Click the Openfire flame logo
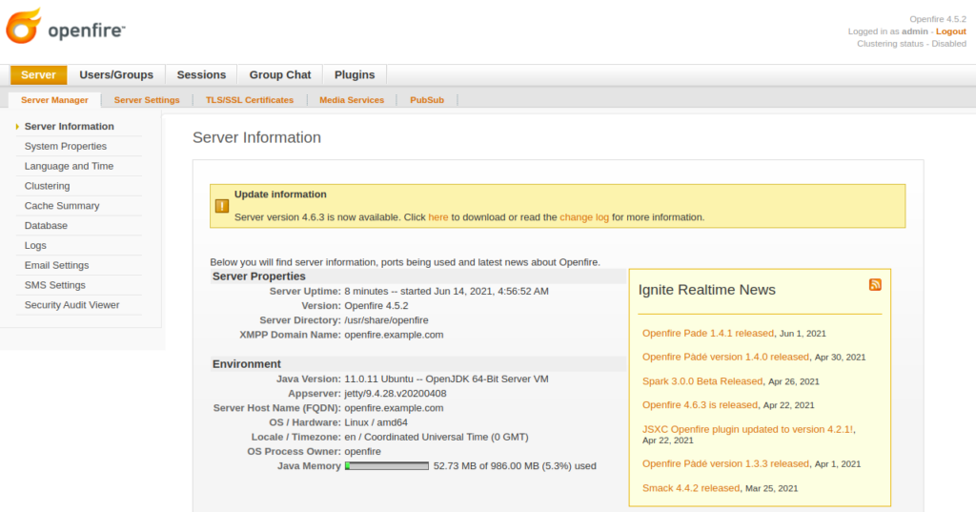Image resolution: width=976 pixels, height=512 pixels. click(x=24, y=26)
